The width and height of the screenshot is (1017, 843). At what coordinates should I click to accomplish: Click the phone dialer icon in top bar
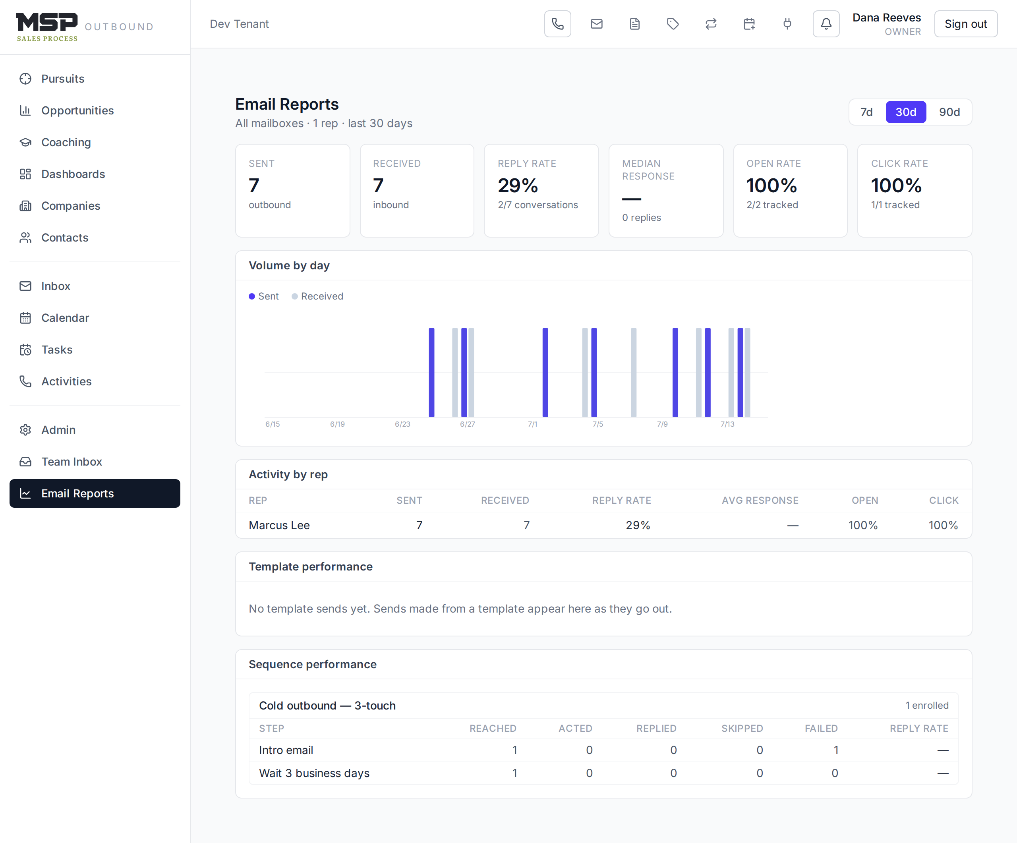(x=557, y=24)
